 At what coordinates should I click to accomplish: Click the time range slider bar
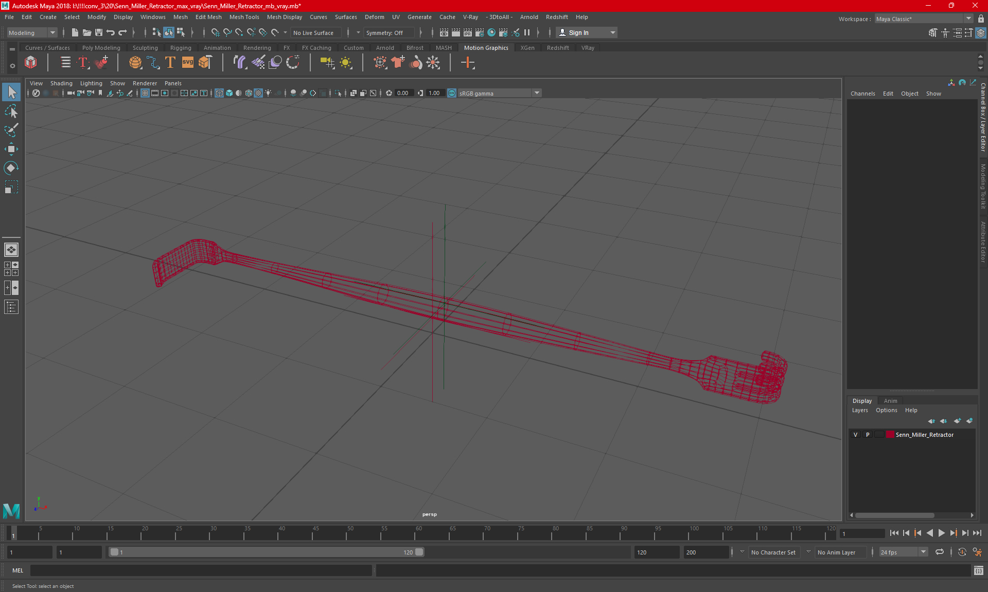point(267,552)
